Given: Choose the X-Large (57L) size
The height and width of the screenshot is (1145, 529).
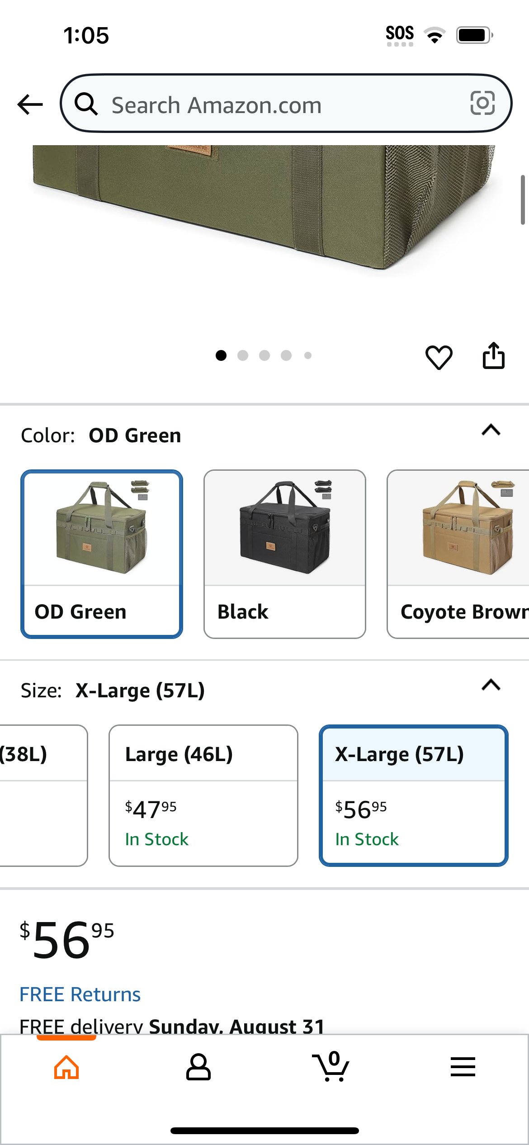Looking at the screenshot, I should (x=414, y=795).
